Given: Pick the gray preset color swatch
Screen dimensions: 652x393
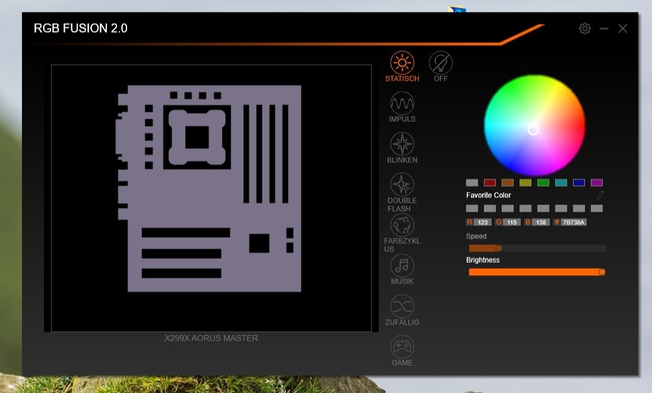Looking at the screenshot, I should 472,183.
